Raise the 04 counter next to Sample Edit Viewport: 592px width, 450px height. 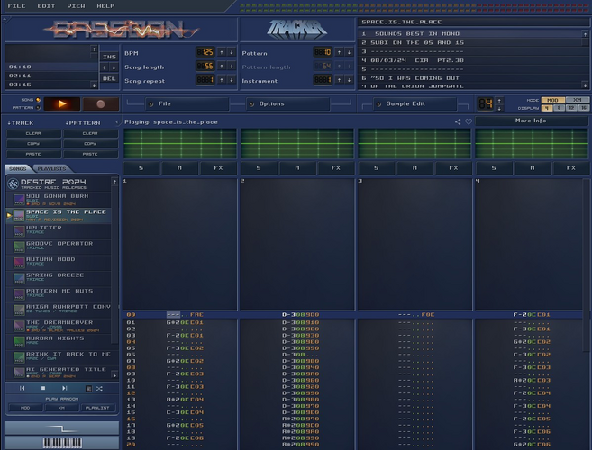point(499,100)
